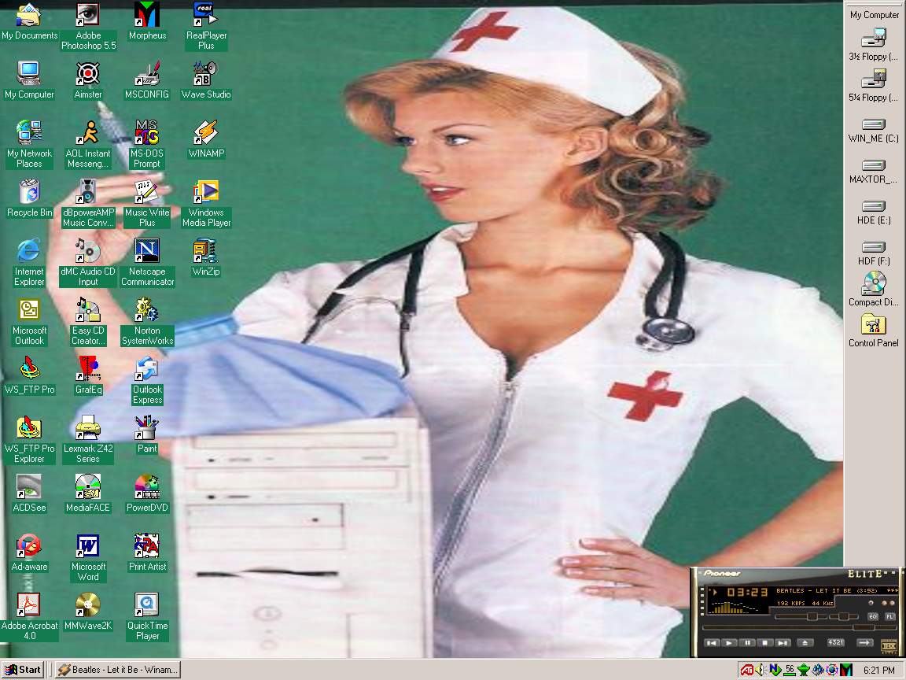Image resolution: width=906 pixels, height=680 pixels.
Task: Select the dBpowerAMP Music Converter icon
Action: click(x=88, y=203)
